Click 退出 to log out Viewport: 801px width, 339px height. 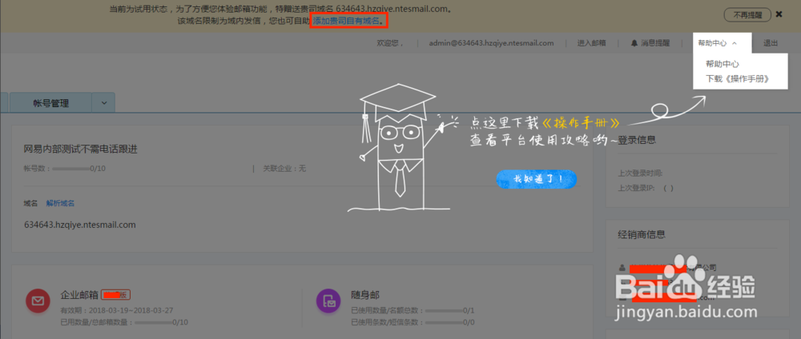click(x=771, y=43)
